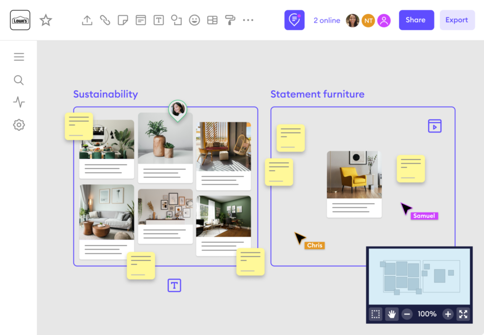Viewport: 484px width, 335px height.
Task: Click the Share button
Action: click(x=416, y=20)
